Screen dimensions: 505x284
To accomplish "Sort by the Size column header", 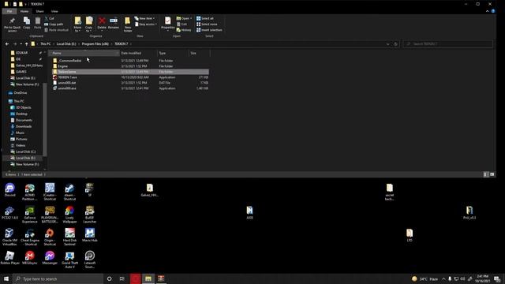I will [x=199, y=53].
